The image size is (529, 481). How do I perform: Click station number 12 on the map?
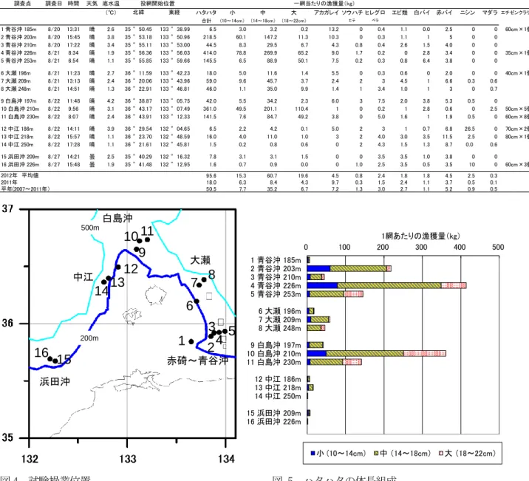[x=131, y=269]
